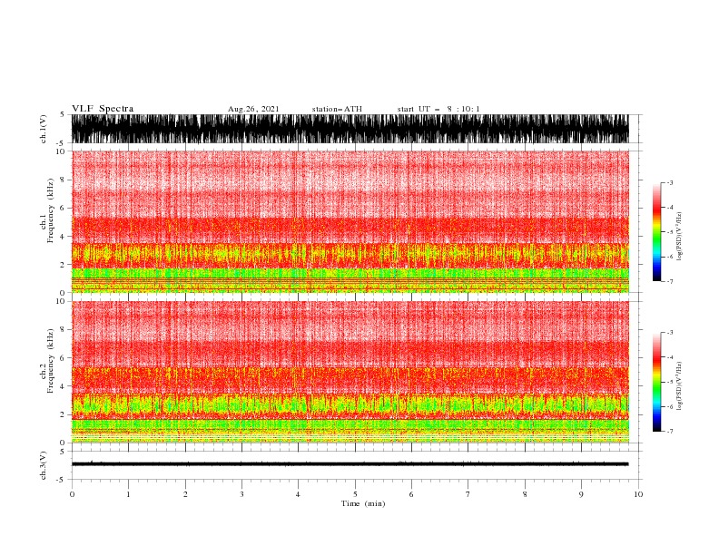Click the "-3" tick on ch.1 color bar
Screen dimensions: 719x555
(x=669, y=182)
